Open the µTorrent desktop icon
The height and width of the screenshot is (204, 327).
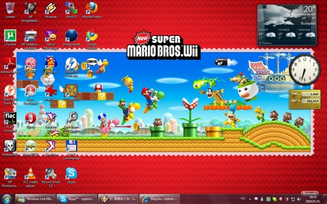tap(10, 38)
